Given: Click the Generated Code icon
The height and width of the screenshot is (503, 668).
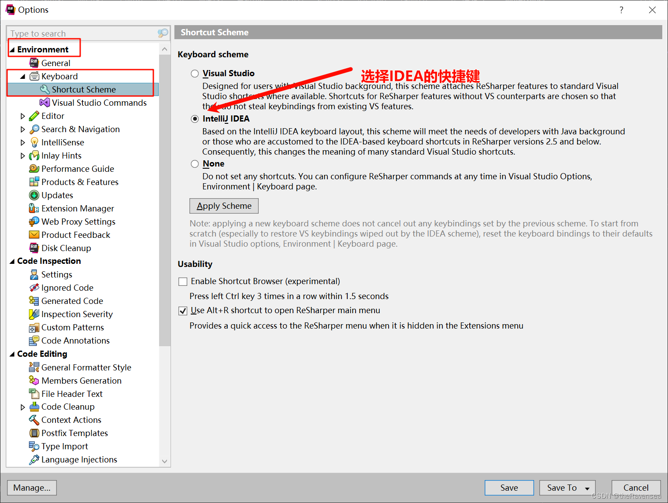Looking at the screenshot, I should [x=34, y=301].
